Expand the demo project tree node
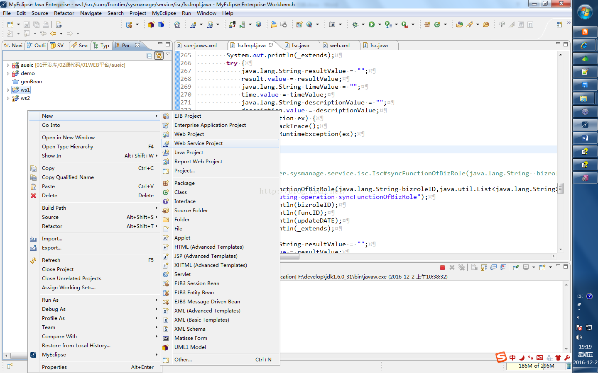The width and height of the screenshot is (598, 373). (8, 73)
